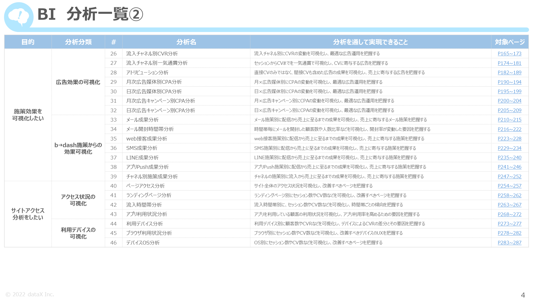533x300 pixels.
Task: Select the P241~246 page link
Action: pyautogui.click(x=509, y=167)
